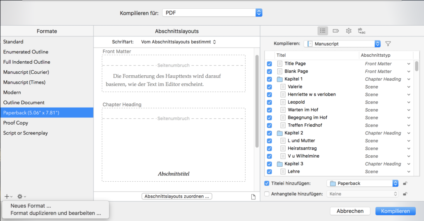Click the filter funnel icon
The width and height of the screenshot is (424, 221).
coord(388,43)
